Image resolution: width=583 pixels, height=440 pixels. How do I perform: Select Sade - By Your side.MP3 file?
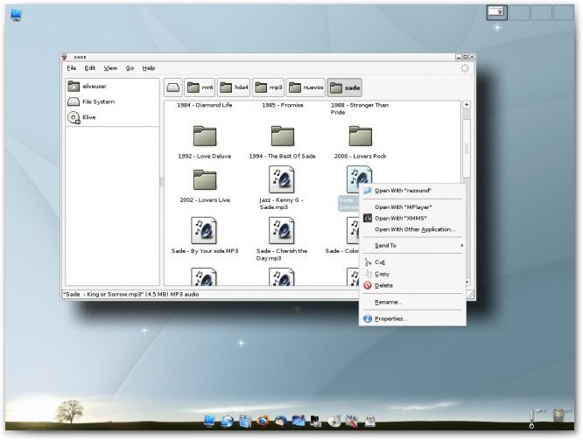coord(204,231)
